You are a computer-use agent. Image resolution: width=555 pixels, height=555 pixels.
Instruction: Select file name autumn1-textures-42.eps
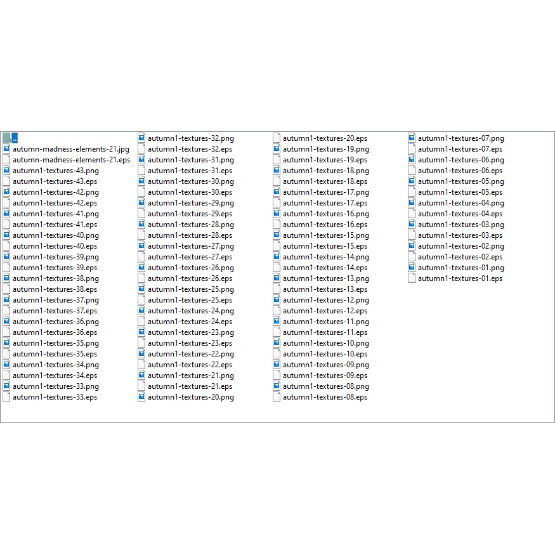55,203
